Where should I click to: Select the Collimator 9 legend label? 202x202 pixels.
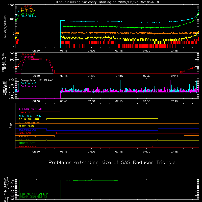[x=28, y=86]
